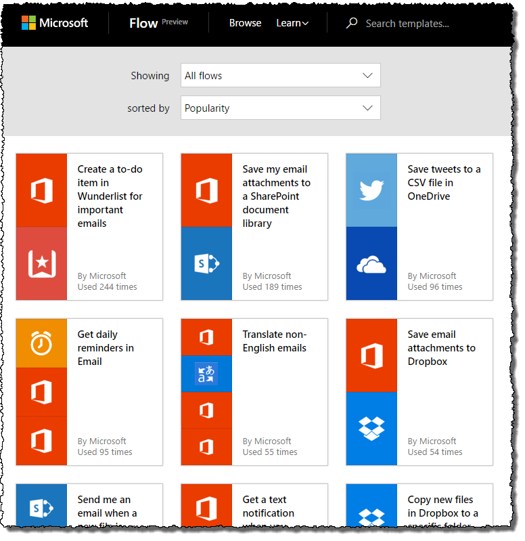Click top Office icon on Translate card
525x541 pixels.
click(207, 337)
